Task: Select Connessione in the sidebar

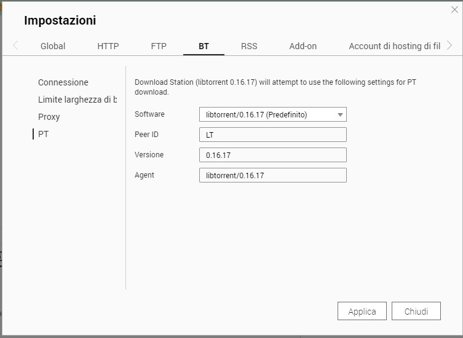Action: pos(63,82)
